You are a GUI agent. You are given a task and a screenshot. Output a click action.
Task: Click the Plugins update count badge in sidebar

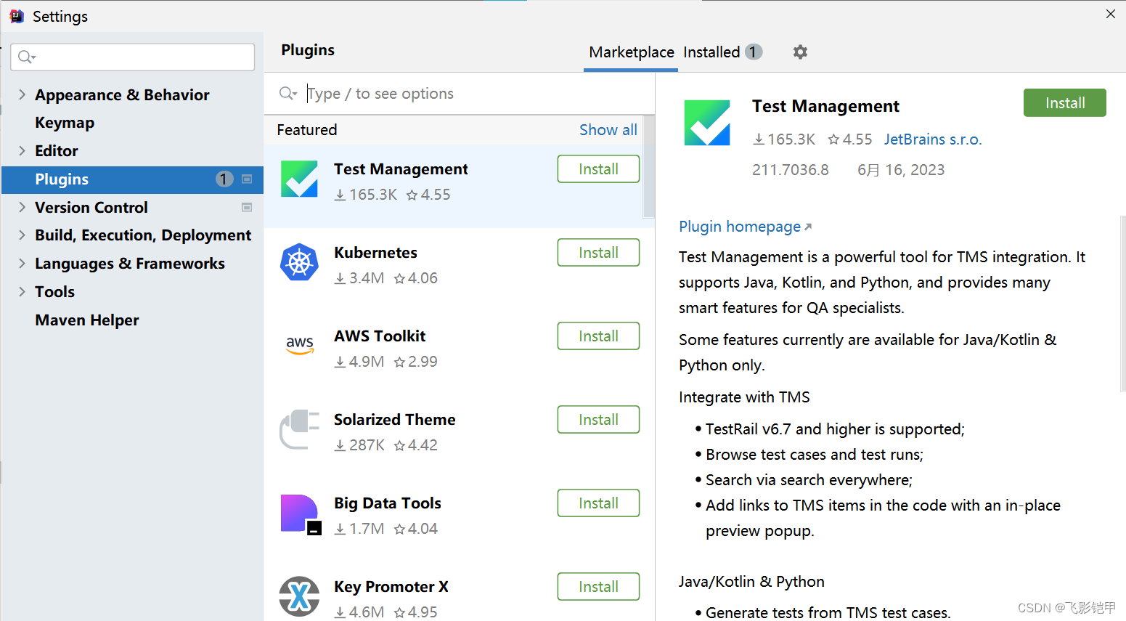(x=224, y=179)
